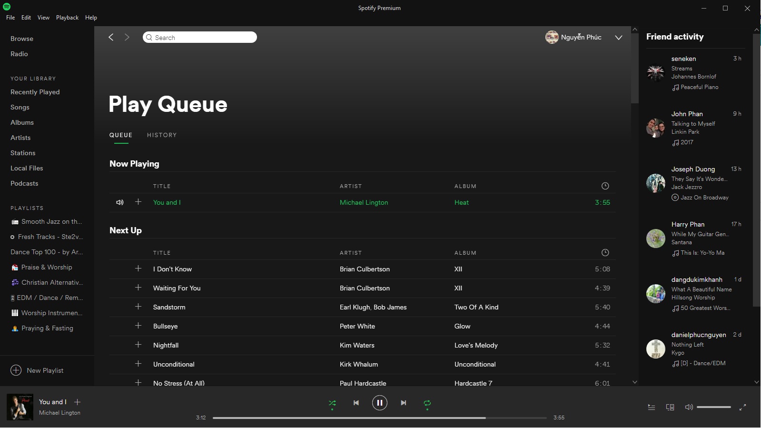Image resolution: width=761 pixels, height=428 pixels.
Task: Click the speaker icon beside You and I
Action: click(x=120, y=202)
